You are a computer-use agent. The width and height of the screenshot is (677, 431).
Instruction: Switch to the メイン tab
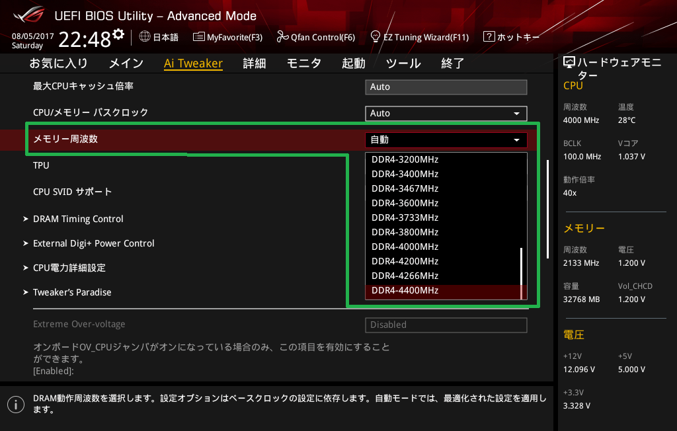point(126,63)
